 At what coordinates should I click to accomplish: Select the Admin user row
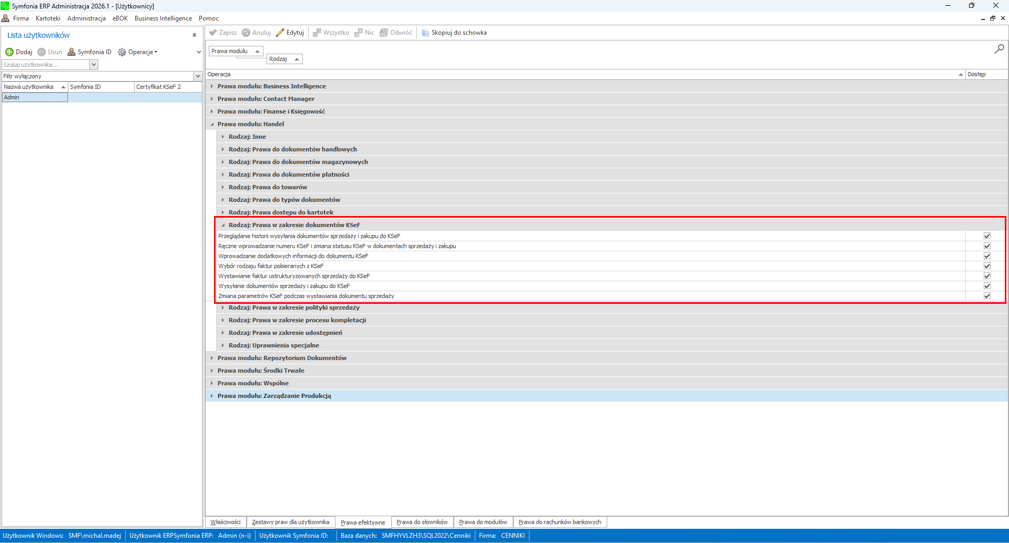click(x=35, y=97)
